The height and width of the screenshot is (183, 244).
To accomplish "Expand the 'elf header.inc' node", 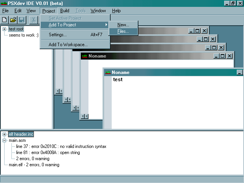I will pos(4,134).
